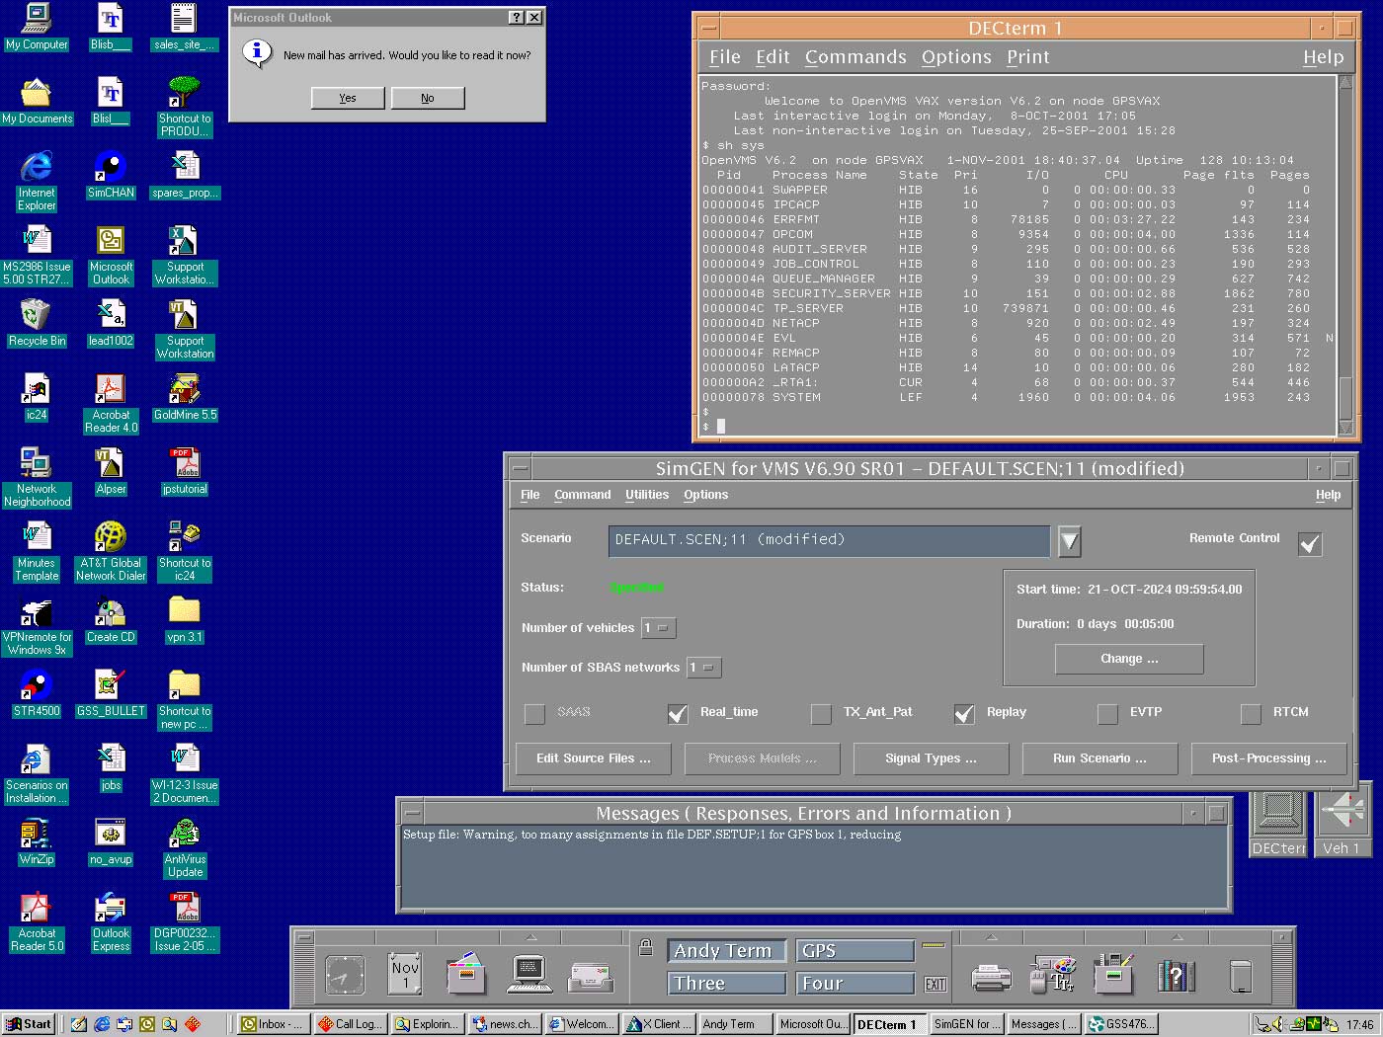Open the help books icon
The width and height of the screenshot is (1383, 1037).
[1176, 976]
